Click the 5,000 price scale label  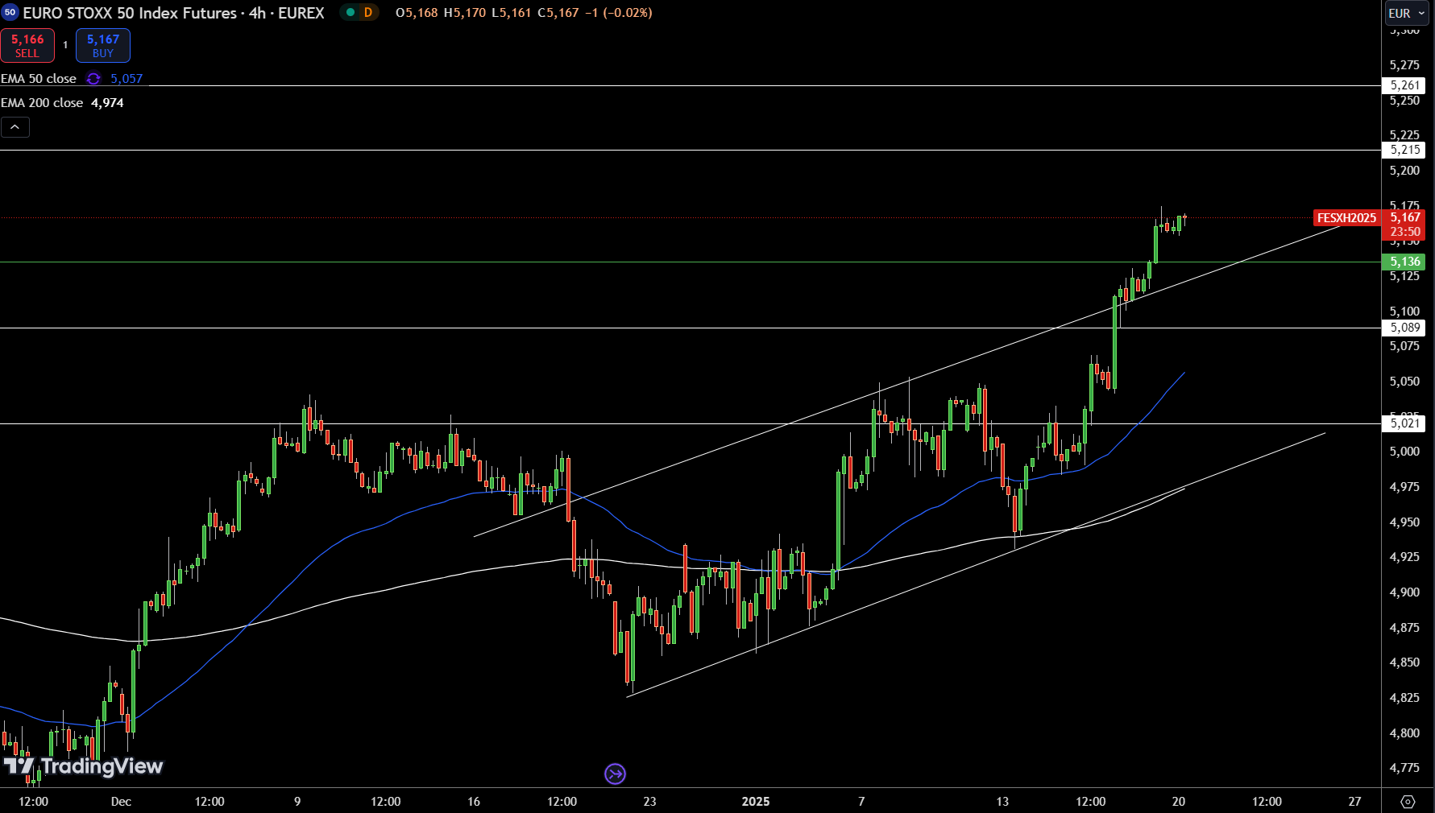pyautogui.click(x=1404, y=452)
